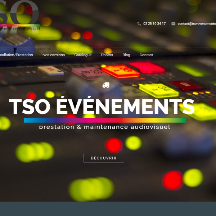
Task: Open the contact@tso-evenements email link
Action: coord(197,24)
